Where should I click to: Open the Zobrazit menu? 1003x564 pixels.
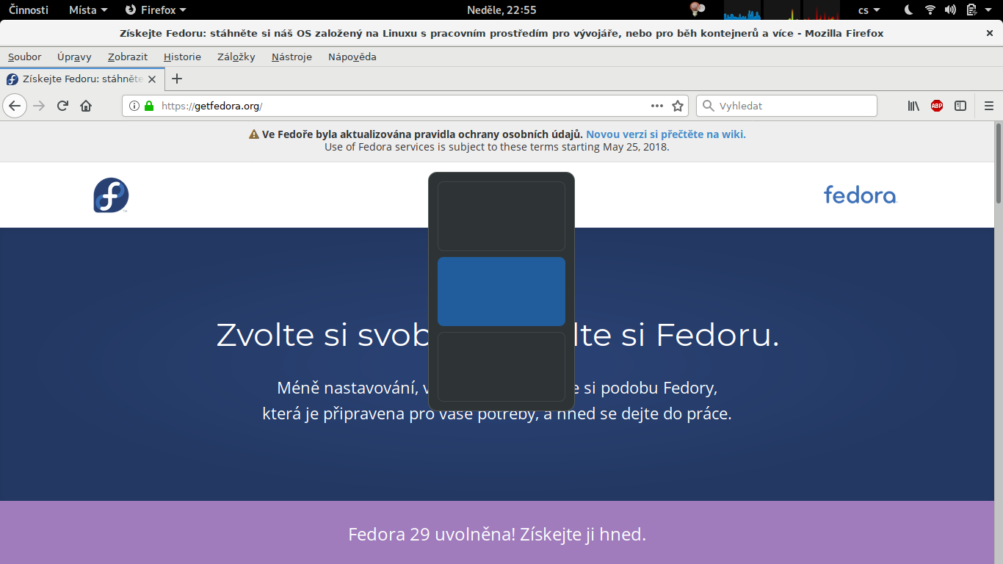pos(128,57)
